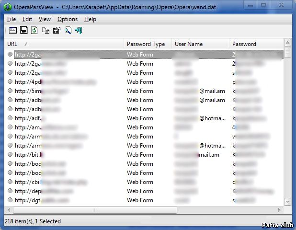Open the File menu
The height and width of the screenshot is (230, 296).
click(x=11, y=19)
